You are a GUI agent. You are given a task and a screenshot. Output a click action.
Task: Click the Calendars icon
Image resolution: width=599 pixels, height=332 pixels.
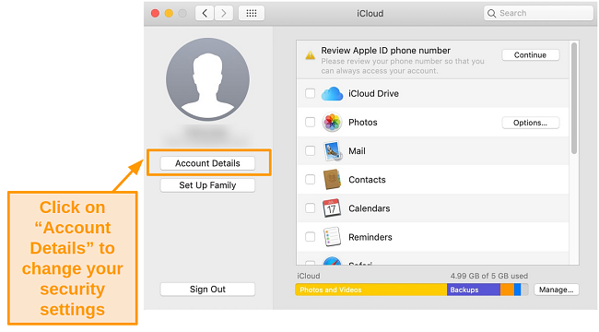[332, 208]
